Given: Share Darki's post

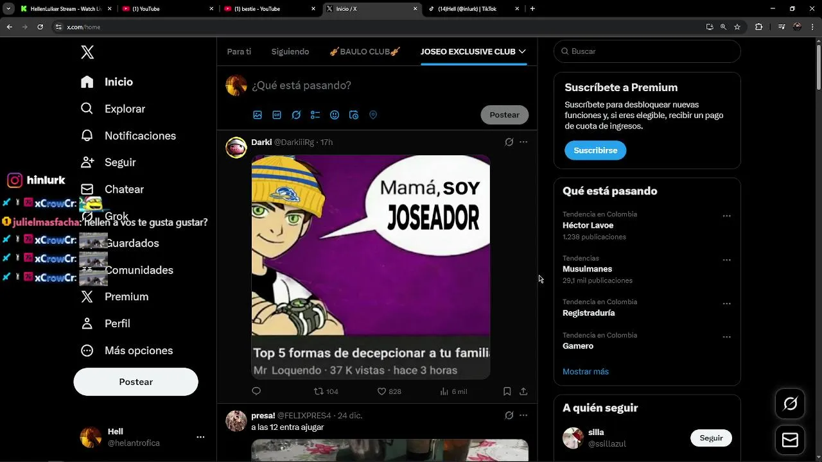Looking at the screenshot, I should click(x=523, y=391).
